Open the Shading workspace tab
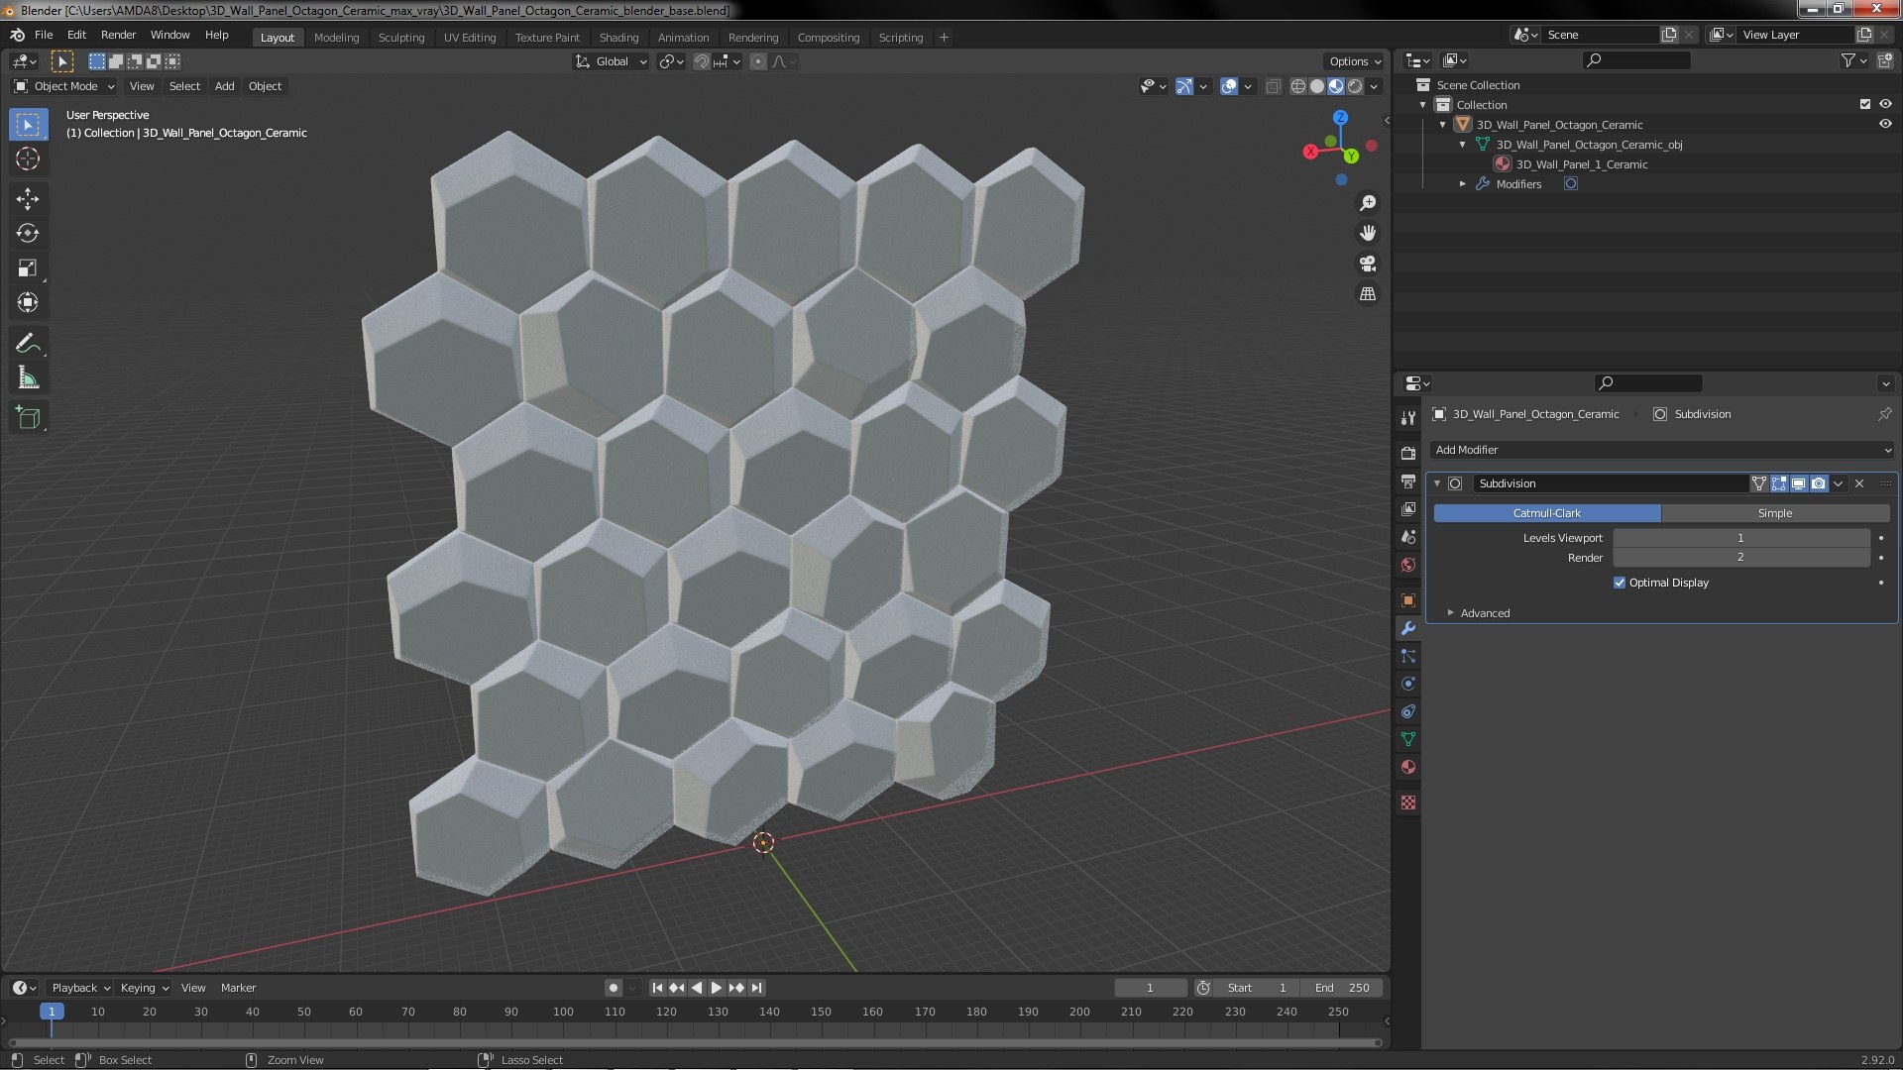The height and width of the screenshot is (1070, 1903). point(618,38)
